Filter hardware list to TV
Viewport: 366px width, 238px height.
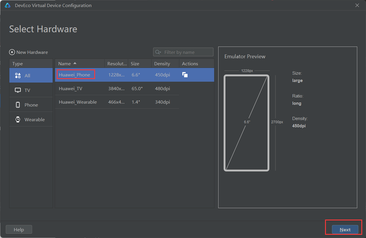31,90
